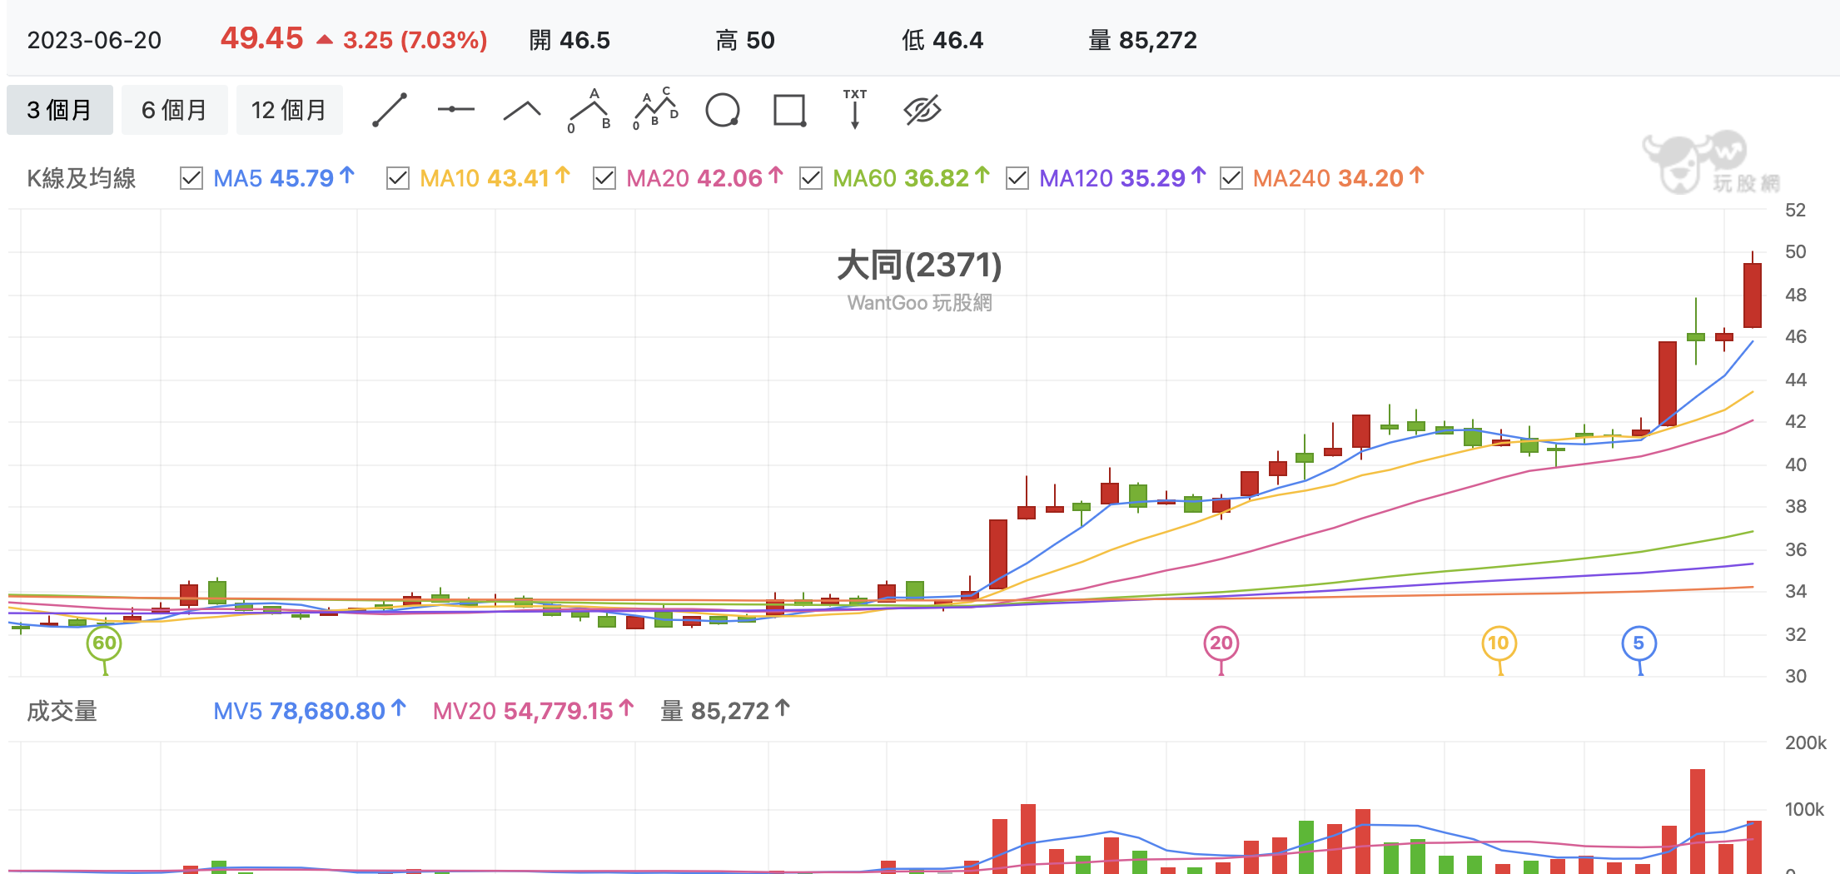Select the horizontal line drawing tool
1840x874 pixels.
click(x=455, y=109)
